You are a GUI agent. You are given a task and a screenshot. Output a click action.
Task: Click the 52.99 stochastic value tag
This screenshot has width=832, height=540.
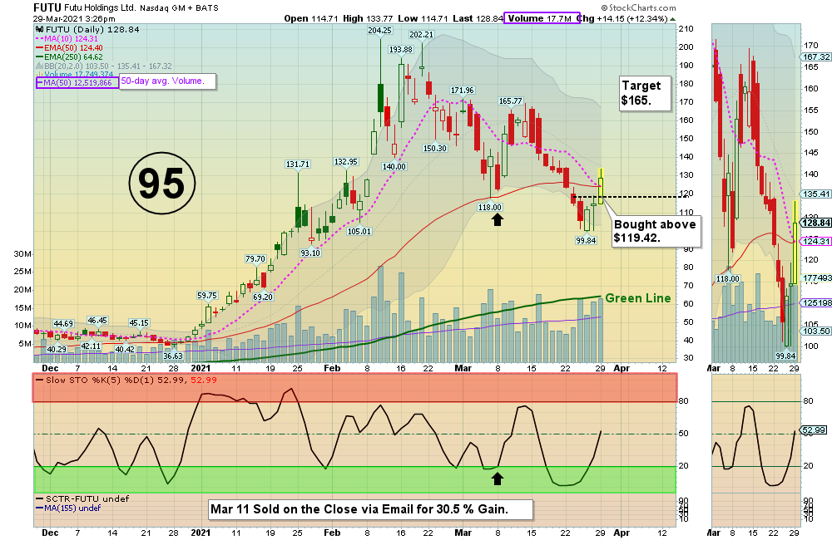pos(815,430)
